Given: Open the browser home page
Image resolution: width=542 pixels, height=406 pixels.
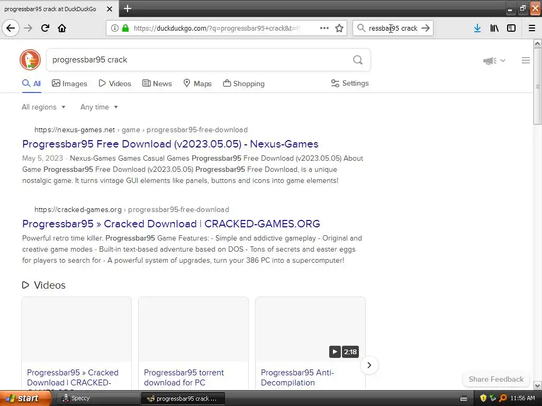Looking at the screenshot, I should coord(62,28).
